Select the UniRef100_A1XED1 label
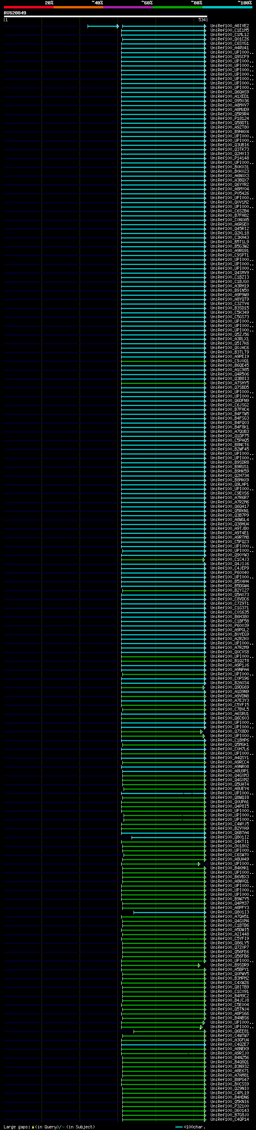Screen dimensions: 256x1130 [229, 97]
